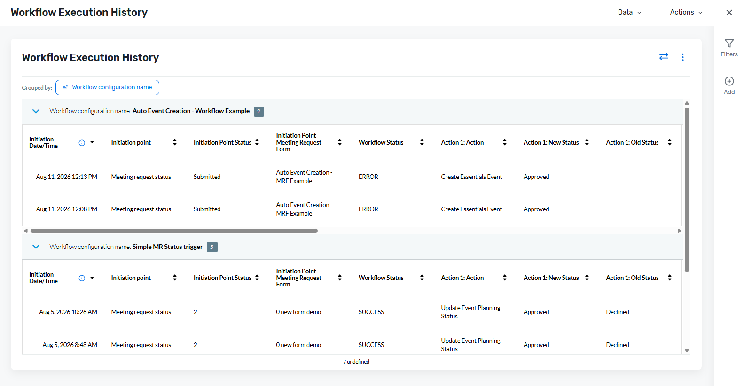
Task: Close the Workflow Execution History dialog
Action: pos(729,13)
